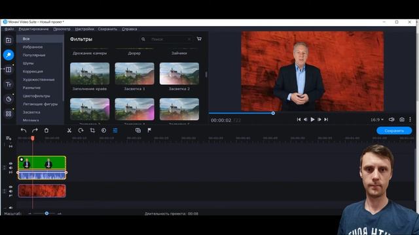Click the Undo arrow in timeline toolbar
The width and height of the screenshot is (419, 235).
tap(24, 131)
